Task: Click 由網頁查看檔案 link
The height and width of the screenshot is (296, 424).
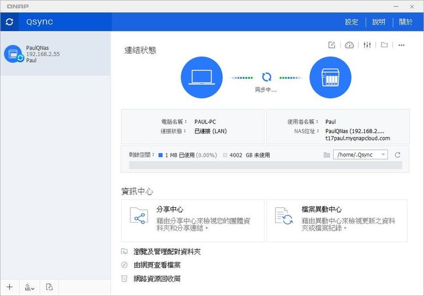Action: 157,265
